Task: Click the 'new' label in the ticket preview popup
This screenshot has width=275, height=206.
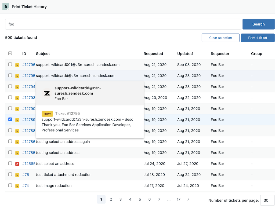Action: pyautogui.click(x=47, y=114)
